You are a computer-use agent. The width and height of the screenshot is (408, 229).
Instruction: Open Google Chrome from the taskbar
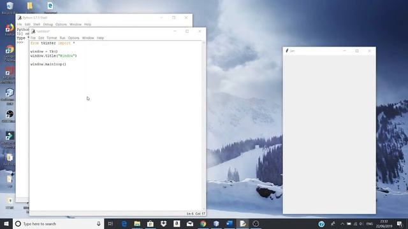click(203, 223)
